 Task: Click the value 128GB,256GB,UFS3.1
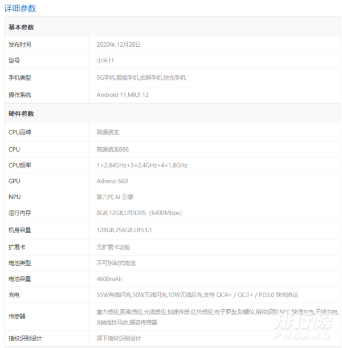point(124,230)
